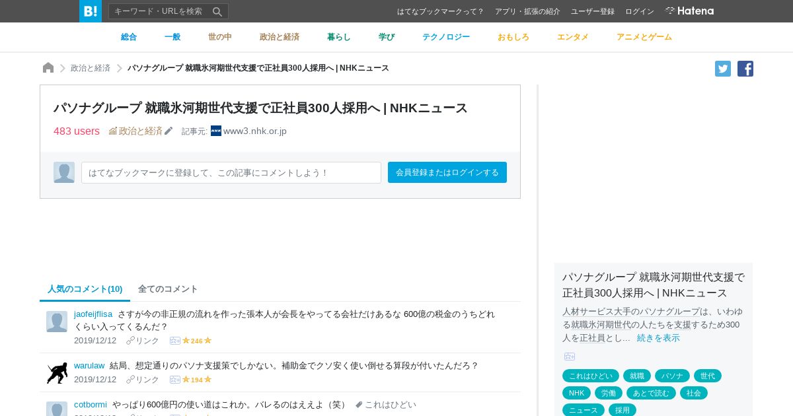
Task: Open はてなブックマークって？ link
Action: 441,11
